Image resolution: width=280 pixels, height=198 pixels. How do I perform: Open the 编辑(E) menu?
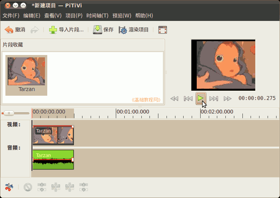(32, 15)
